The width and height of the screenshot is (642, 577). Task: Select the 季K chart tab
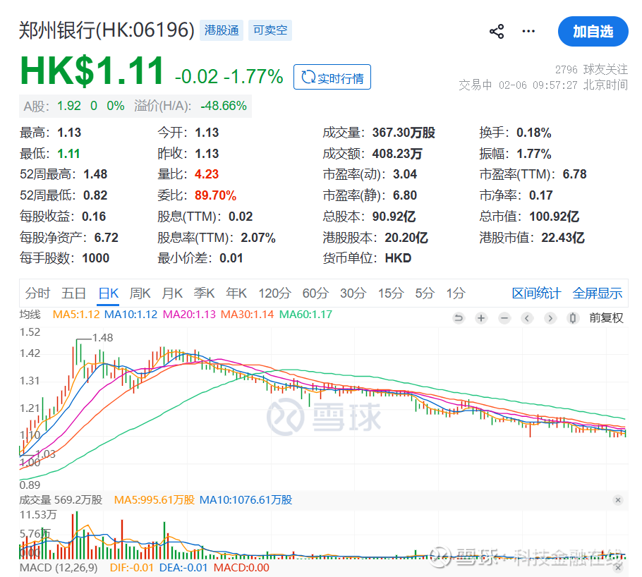(204, 293)
